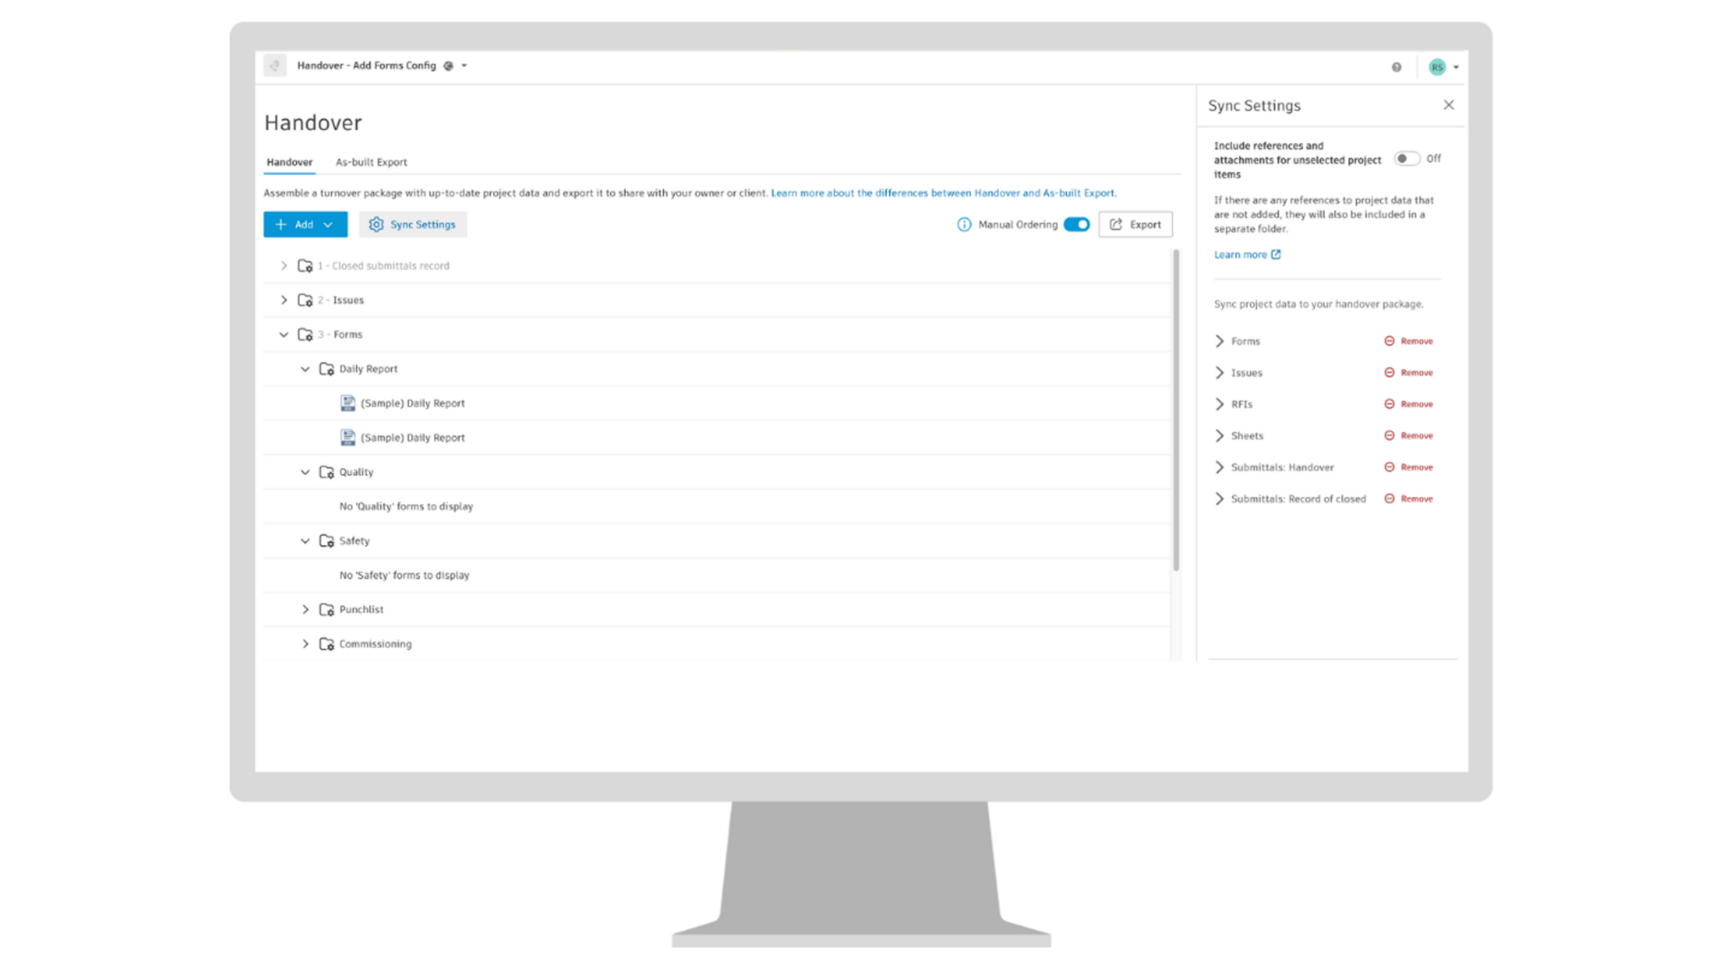Click the help question mark icon
Viewport: 1725px width, 970px height.
(x=1396, y=67)
